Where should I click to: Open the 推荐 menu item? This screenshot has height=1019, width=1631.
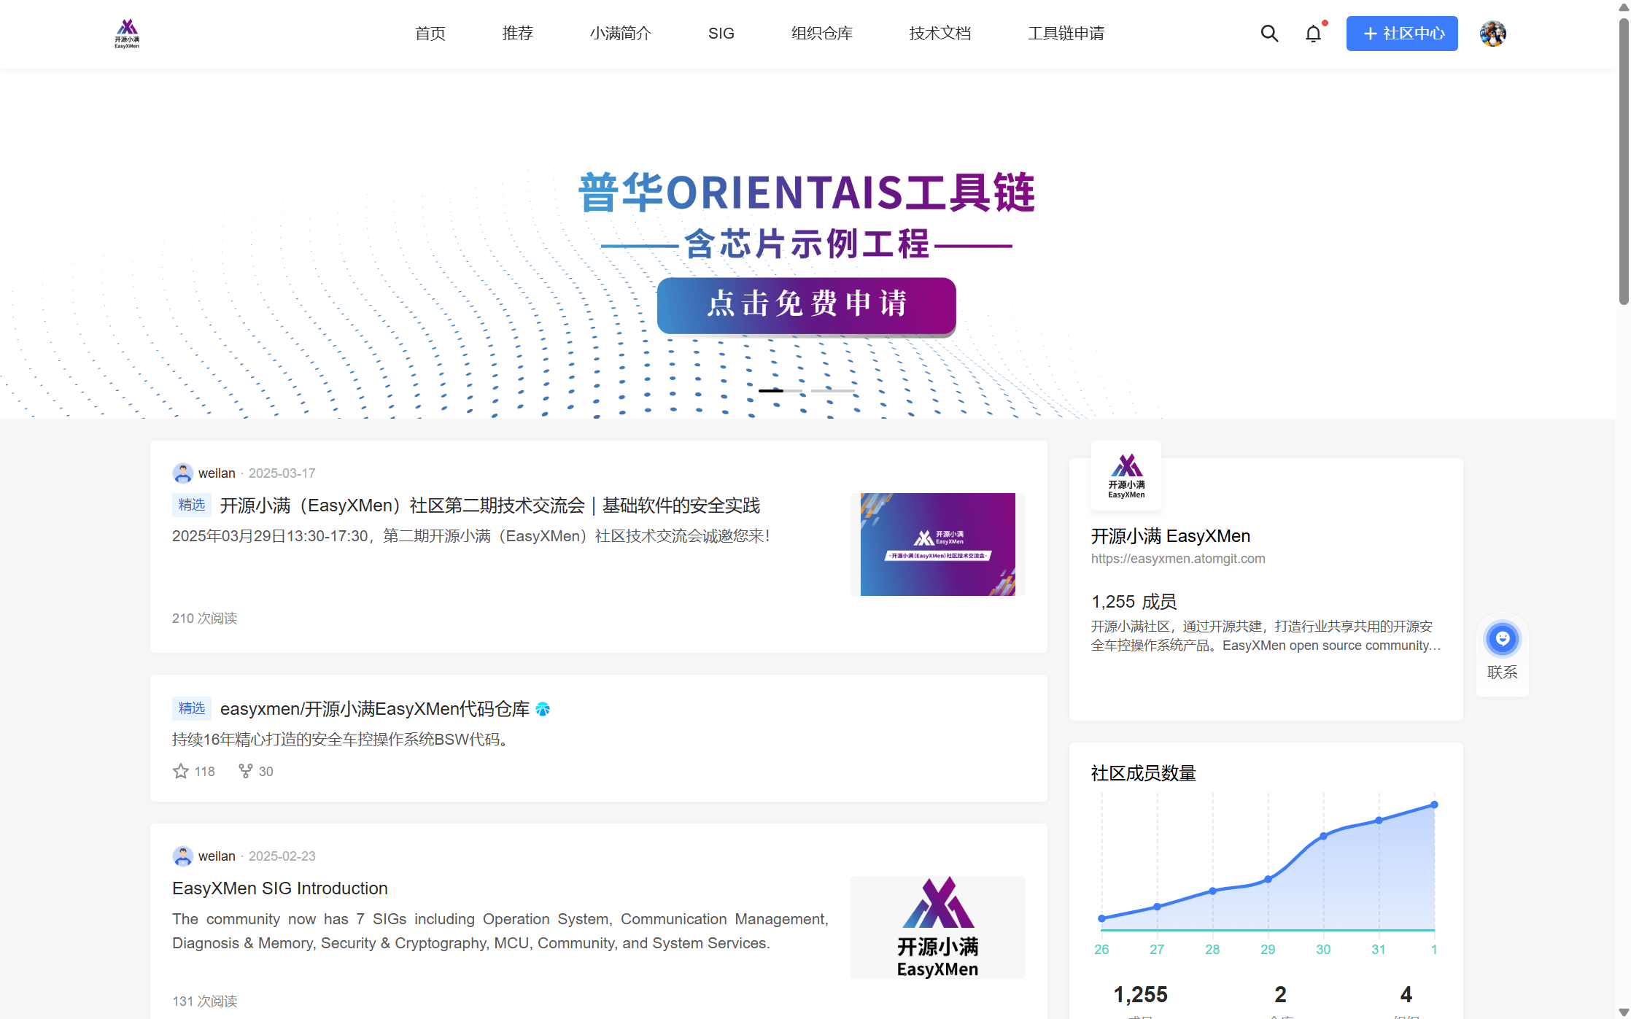(518, 34)
